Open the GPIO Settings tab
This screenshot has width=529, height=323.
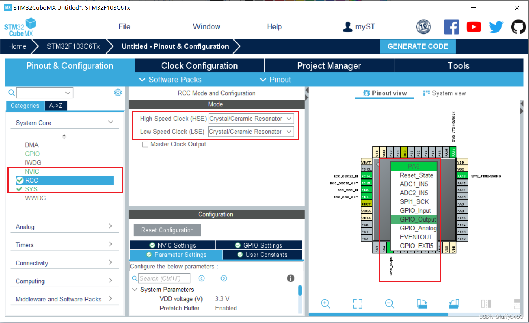[259, 245]
